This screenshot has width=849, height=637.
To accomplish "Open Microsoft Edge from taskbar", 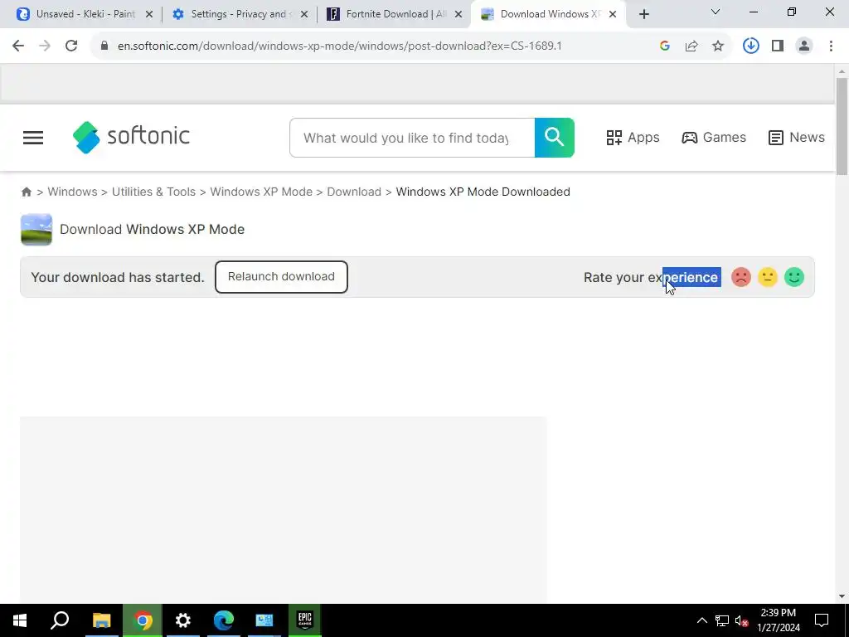I will (x=224, y=620).
